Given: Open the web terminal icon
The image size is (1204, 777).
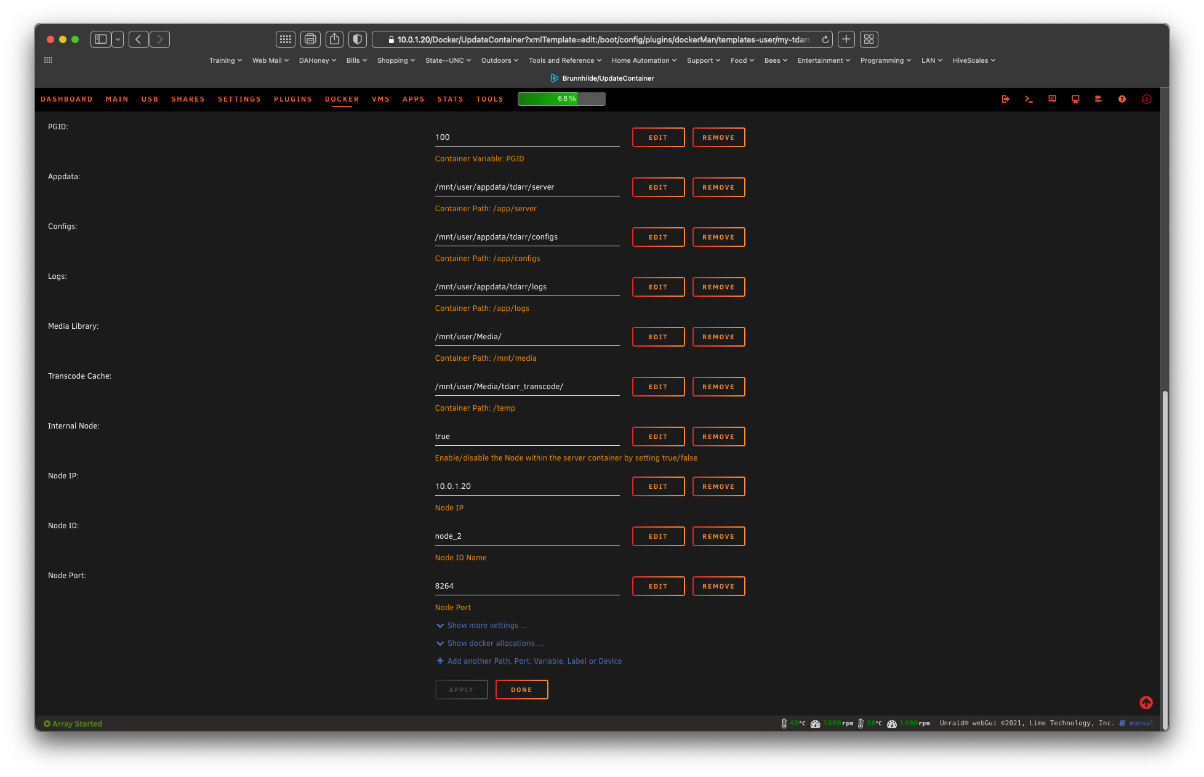Looking at the screenshot, I should 1029,99.
